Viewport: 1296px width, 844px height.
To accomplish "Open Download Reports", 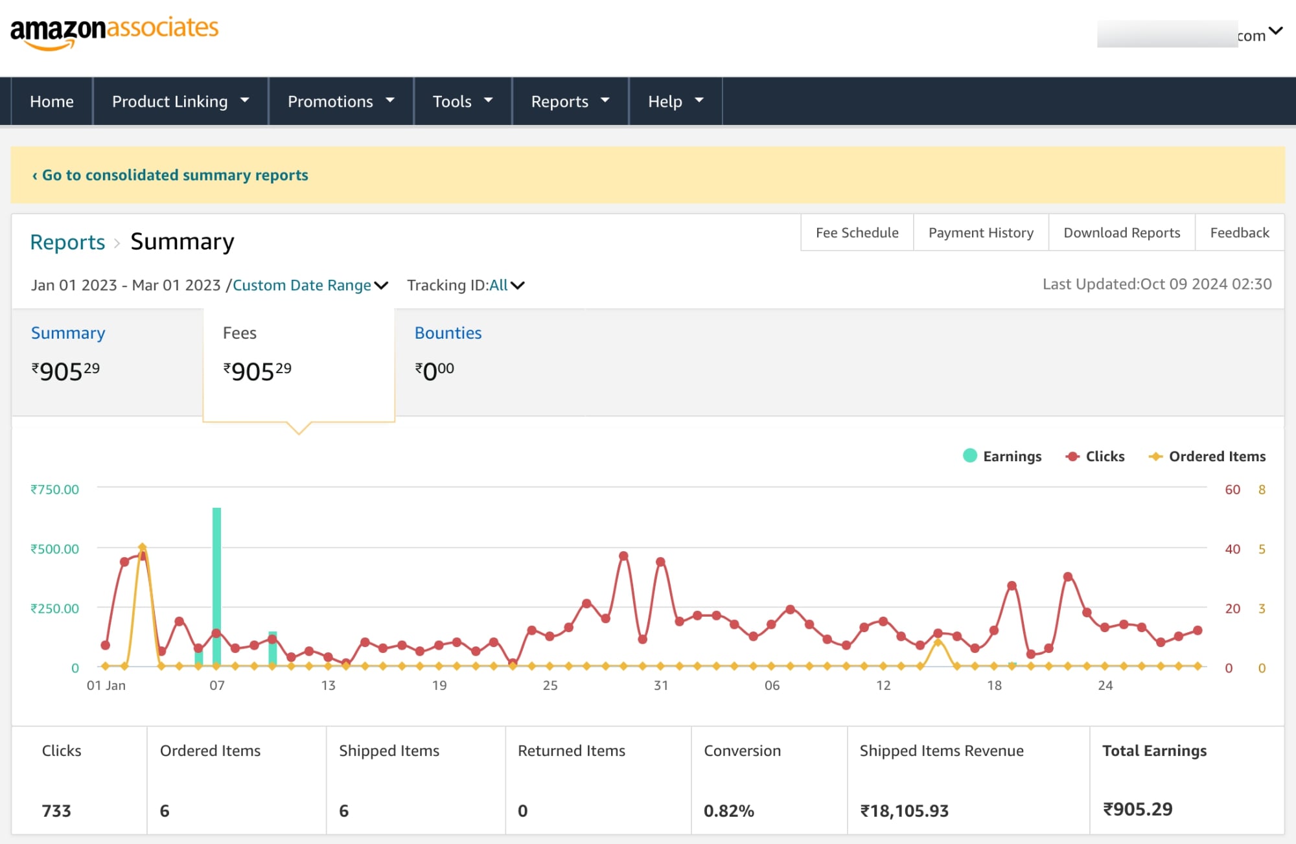I will tap(1122, 233).
